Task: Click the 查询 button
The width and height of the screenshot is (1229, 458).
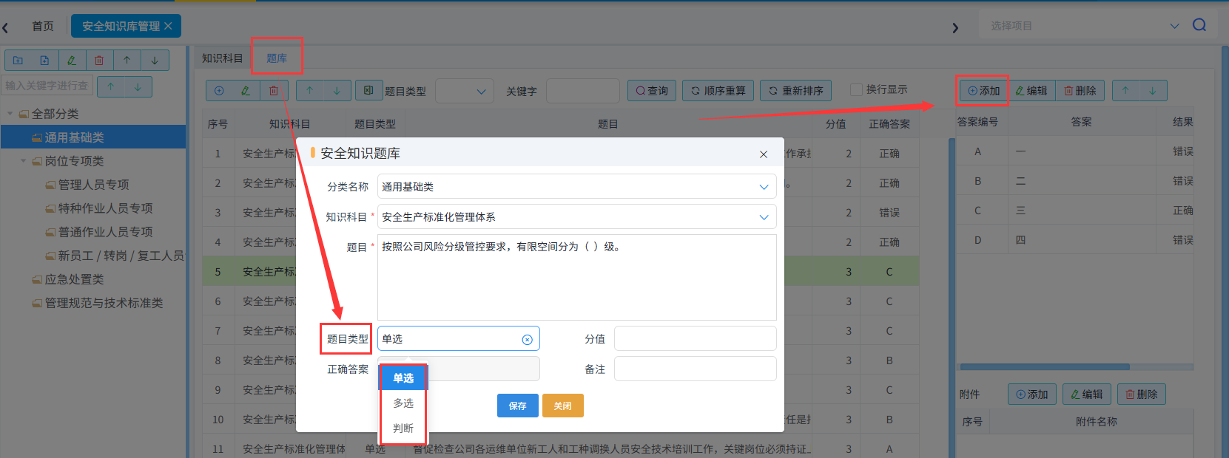Action: click(x=651, y=91)
